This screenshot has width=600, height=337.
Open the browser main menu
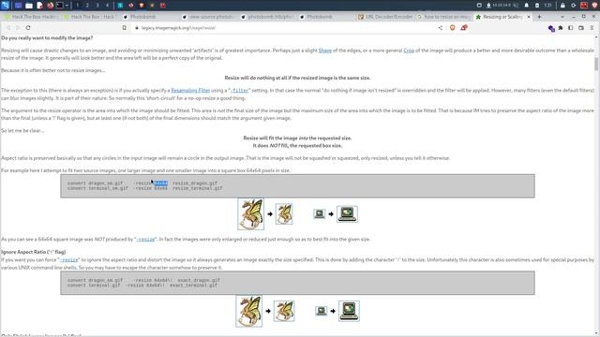coord(592,28)
